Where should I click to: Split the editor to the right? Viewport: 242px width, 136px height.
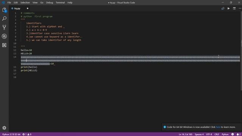click(234, 8)
